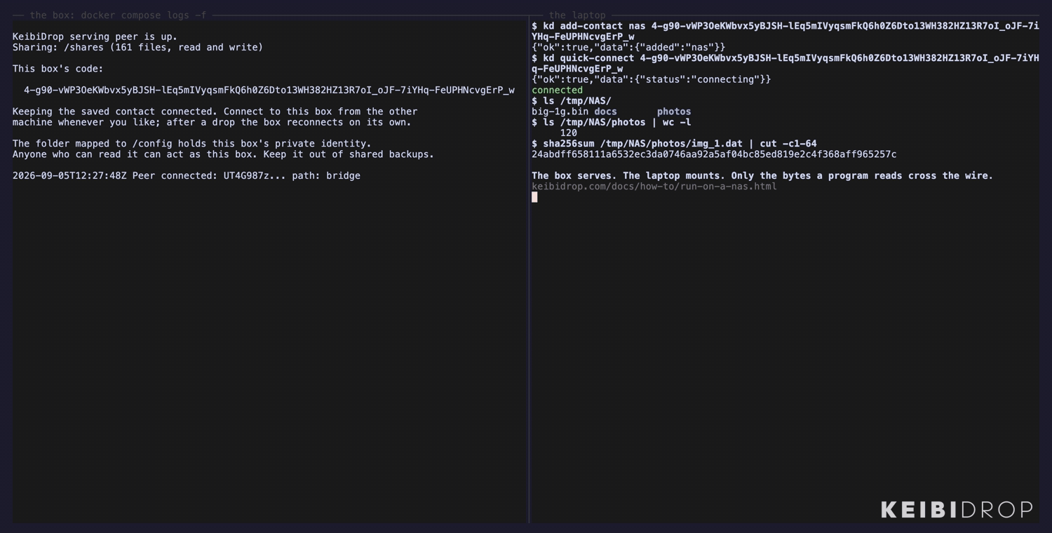
Task: Click 'KeibiDrop serving peer is up.' line
Action: pos(95,36)
